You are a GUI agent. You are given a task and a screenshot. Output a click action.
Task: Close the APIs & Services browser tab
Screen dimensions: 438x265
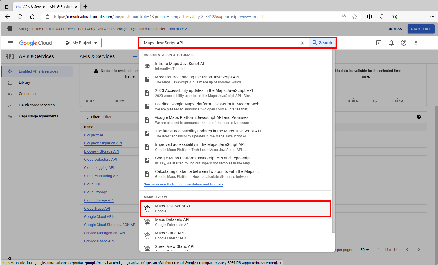pos(76,7)
